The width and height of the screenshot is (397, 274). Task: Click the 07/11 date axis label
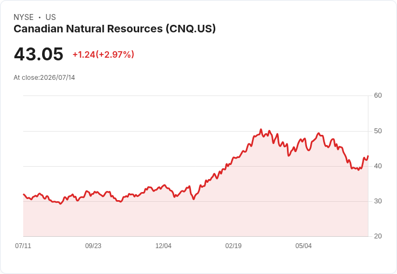coord(23,246)
